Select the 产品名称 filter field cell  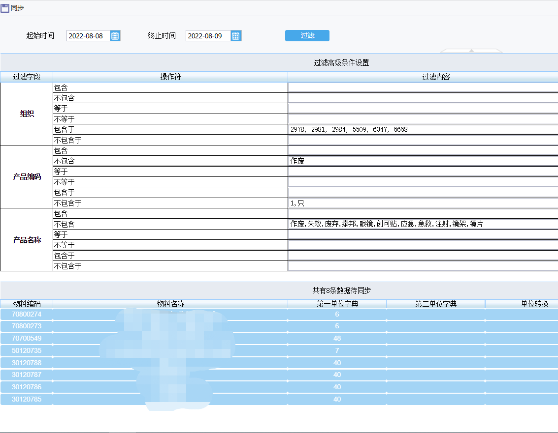click(27, 240)
